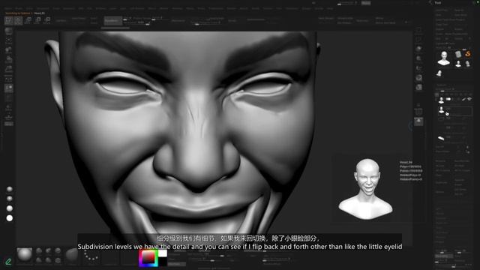Open the Brush menu

point(19,8)
